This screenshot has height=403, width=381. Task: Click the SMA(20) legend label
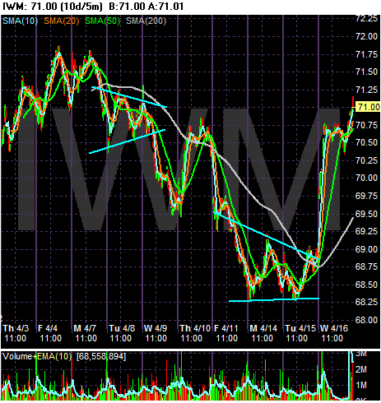(x=62, y=21)
